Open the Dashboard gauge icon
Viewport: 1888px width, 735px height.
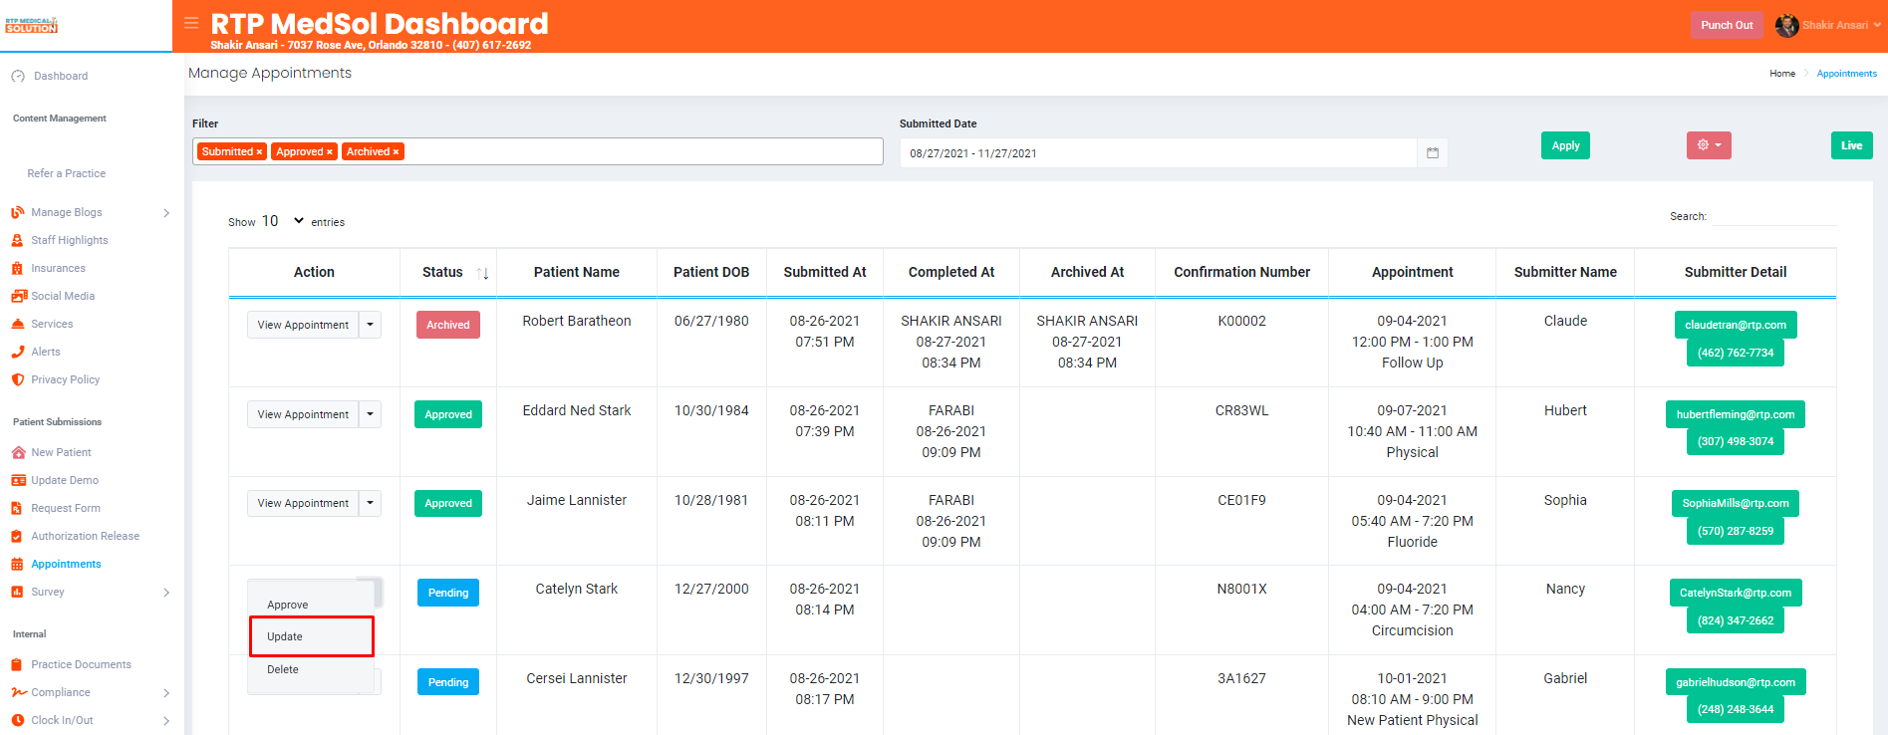(x=18, y=76)
